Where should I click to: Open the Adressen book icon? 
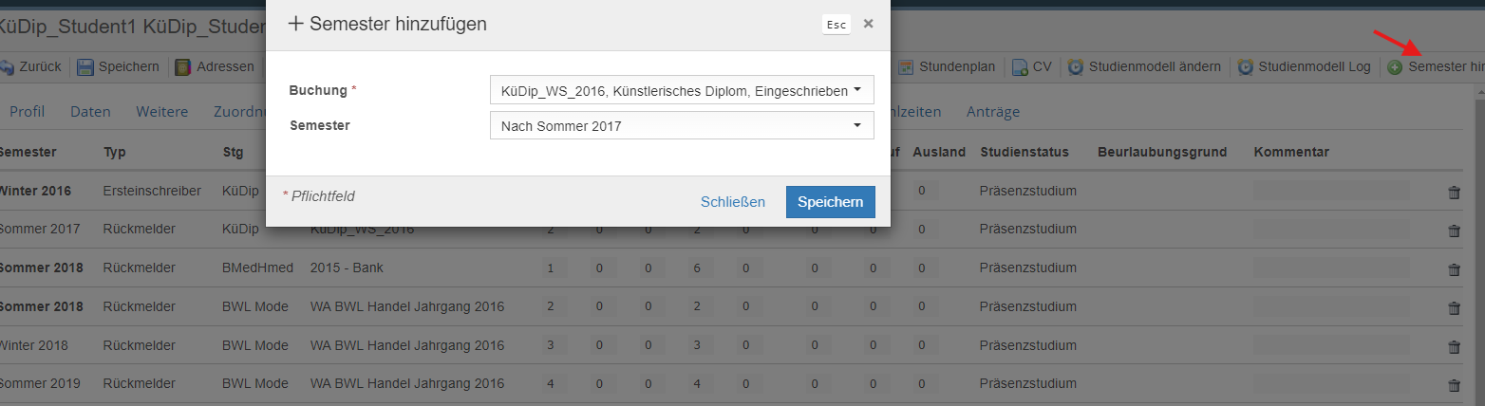184,67
